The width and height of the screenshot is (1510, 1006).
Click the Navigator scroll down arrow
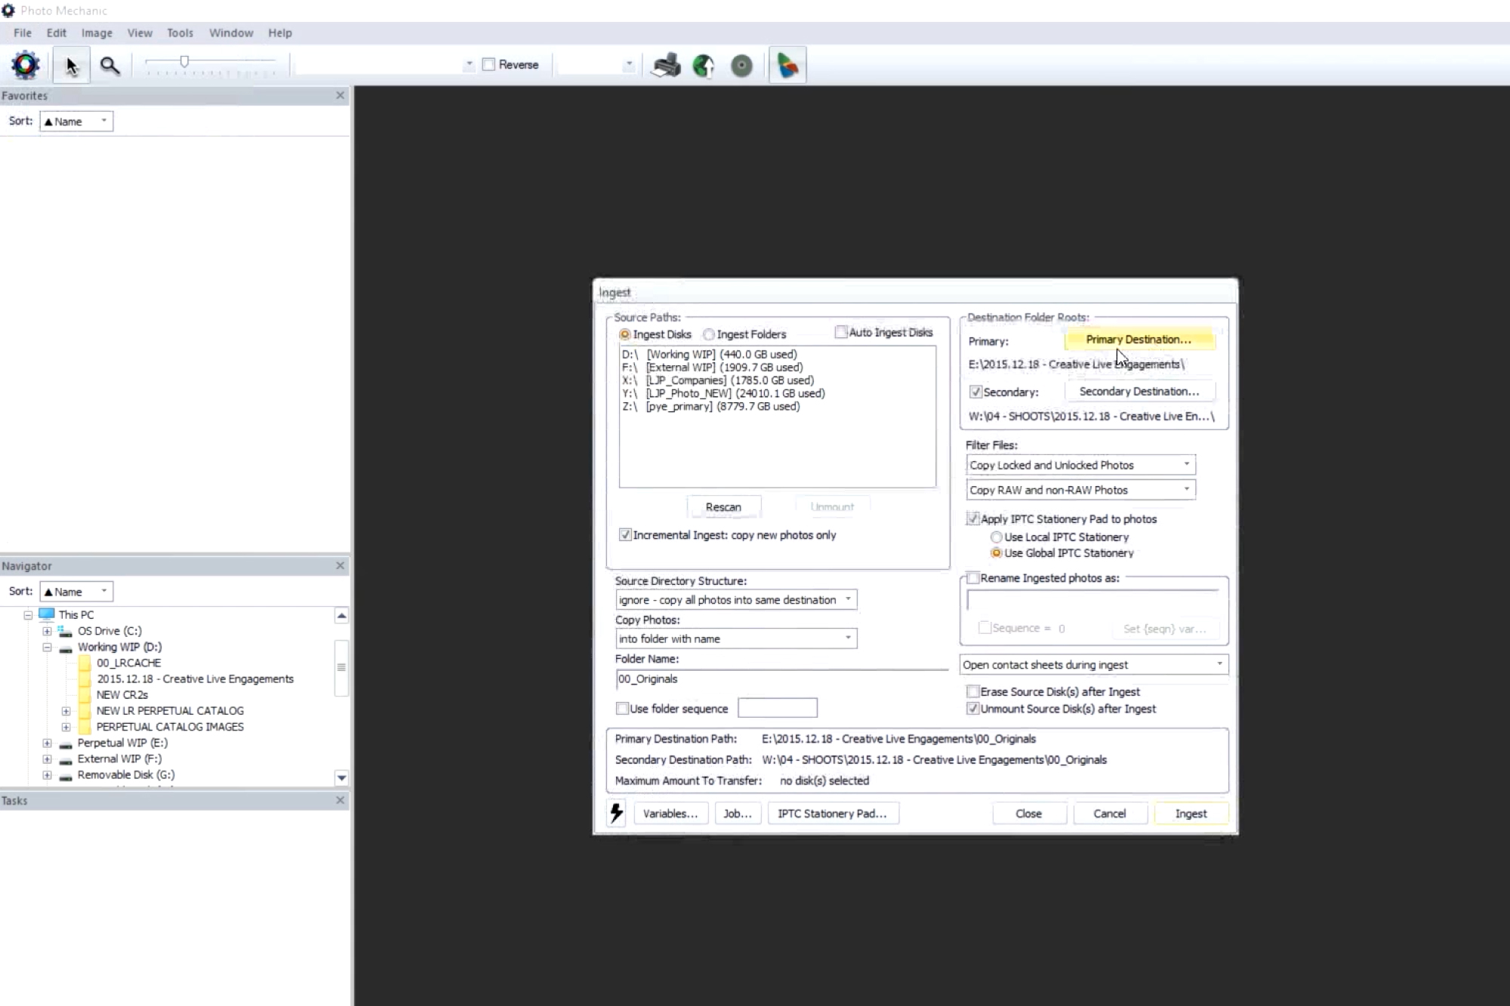(341, 777)
